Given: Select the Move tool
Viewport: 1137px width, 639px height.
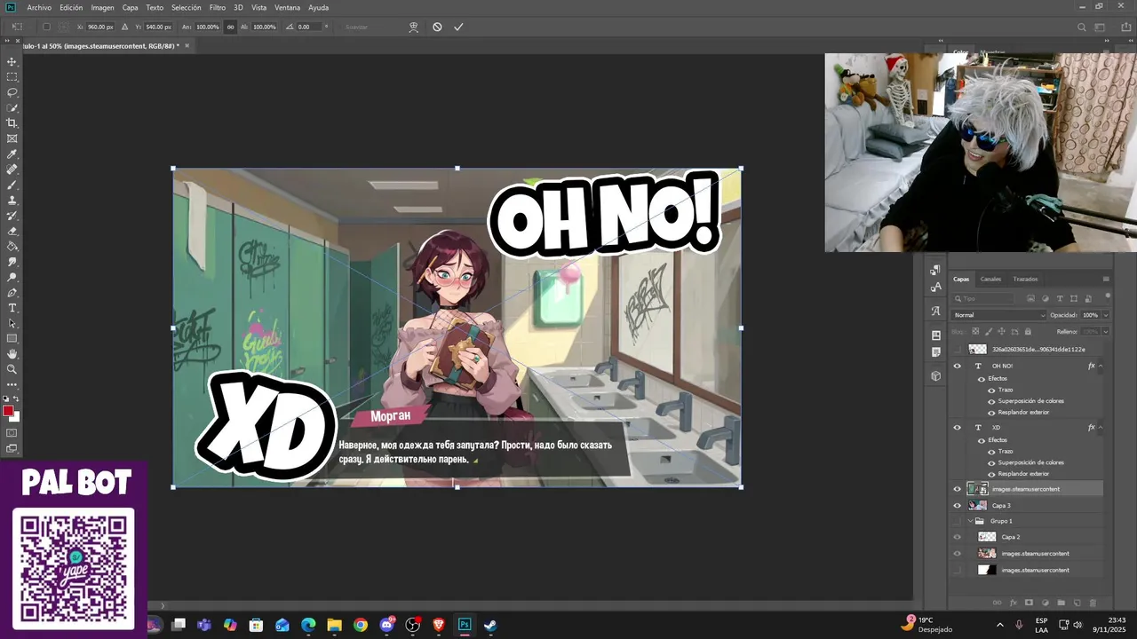Looking at the screenshot, I should coord(12,61).
